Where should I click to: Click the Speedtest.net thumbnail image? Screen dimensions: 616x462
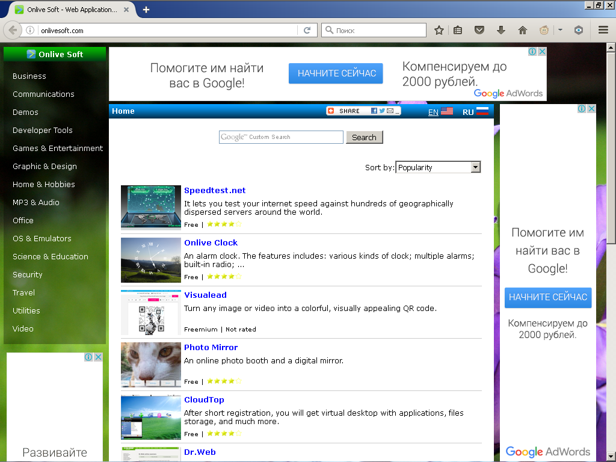coord(151,208)
